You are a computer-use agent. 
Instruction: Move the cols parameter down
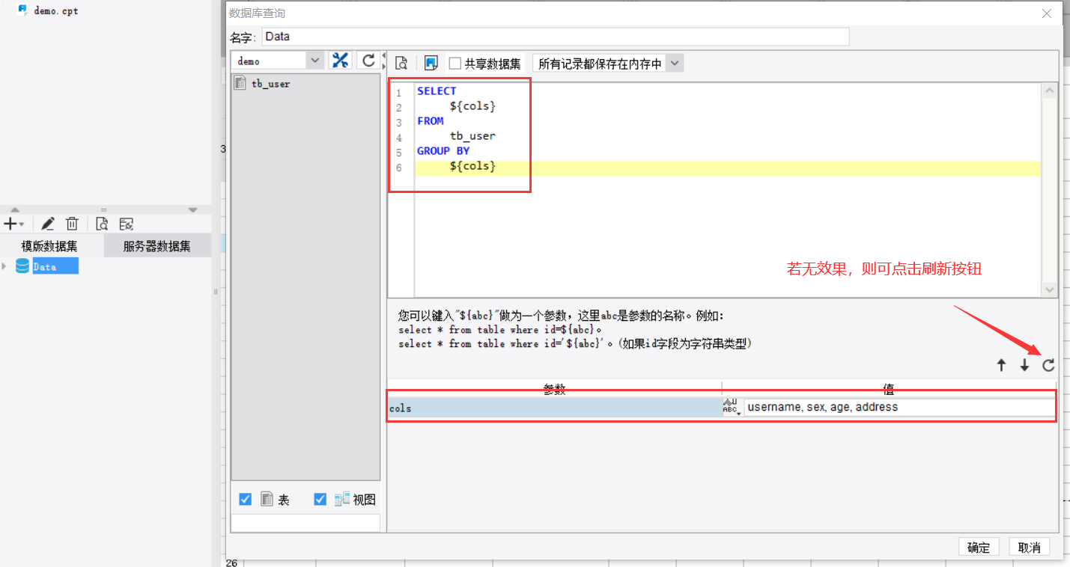1024,366
